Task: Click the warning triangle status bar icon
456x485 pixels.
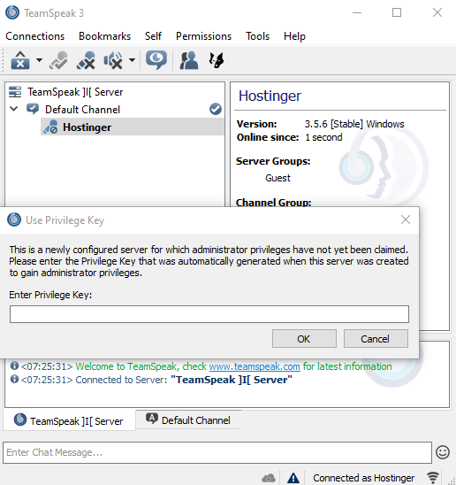Action: point(293,478)
